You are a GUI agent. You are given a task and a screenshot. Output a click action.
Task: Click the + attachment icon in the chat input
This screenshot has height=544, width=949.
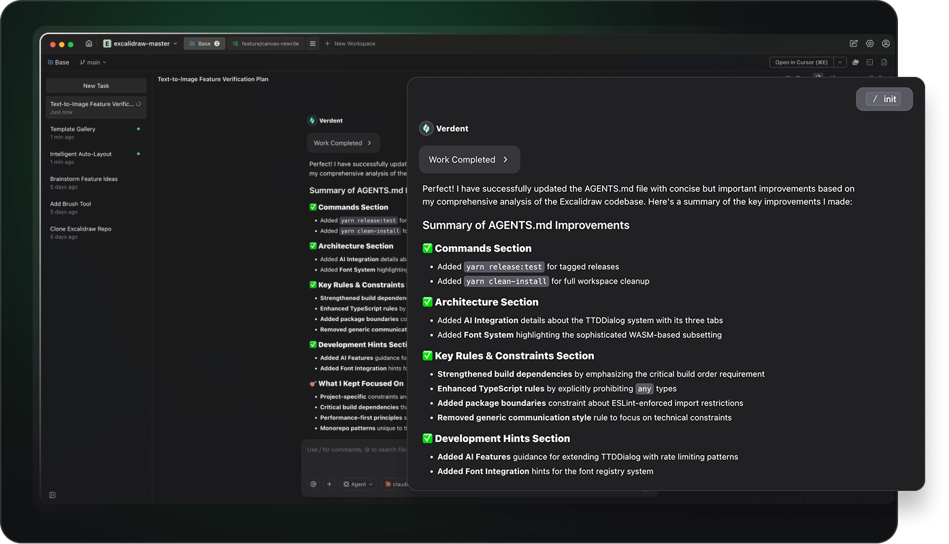[329, 483]
